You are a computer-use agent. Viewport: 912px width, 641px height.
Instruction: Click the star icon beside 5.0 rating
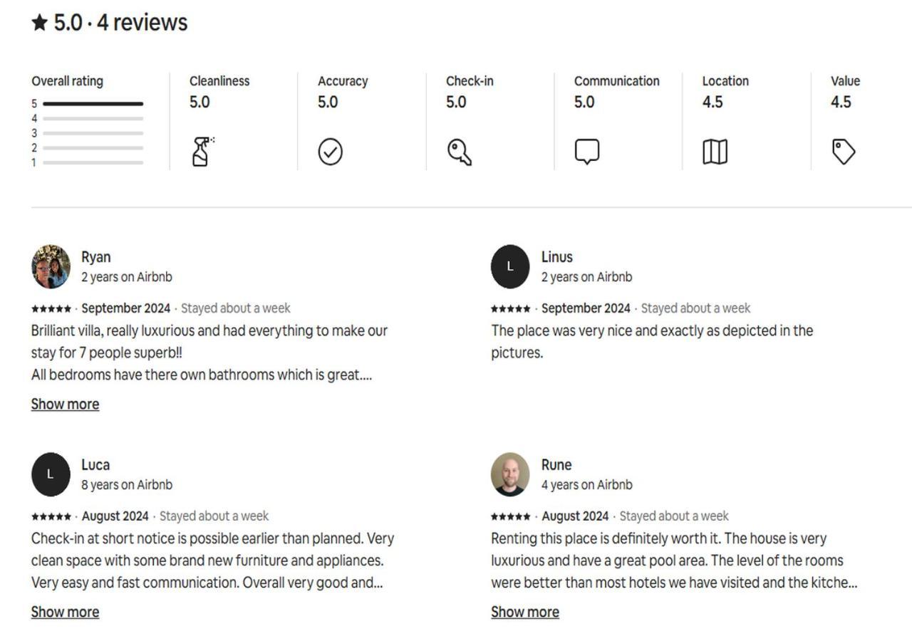pyautogui.click(x=40, y=23)
